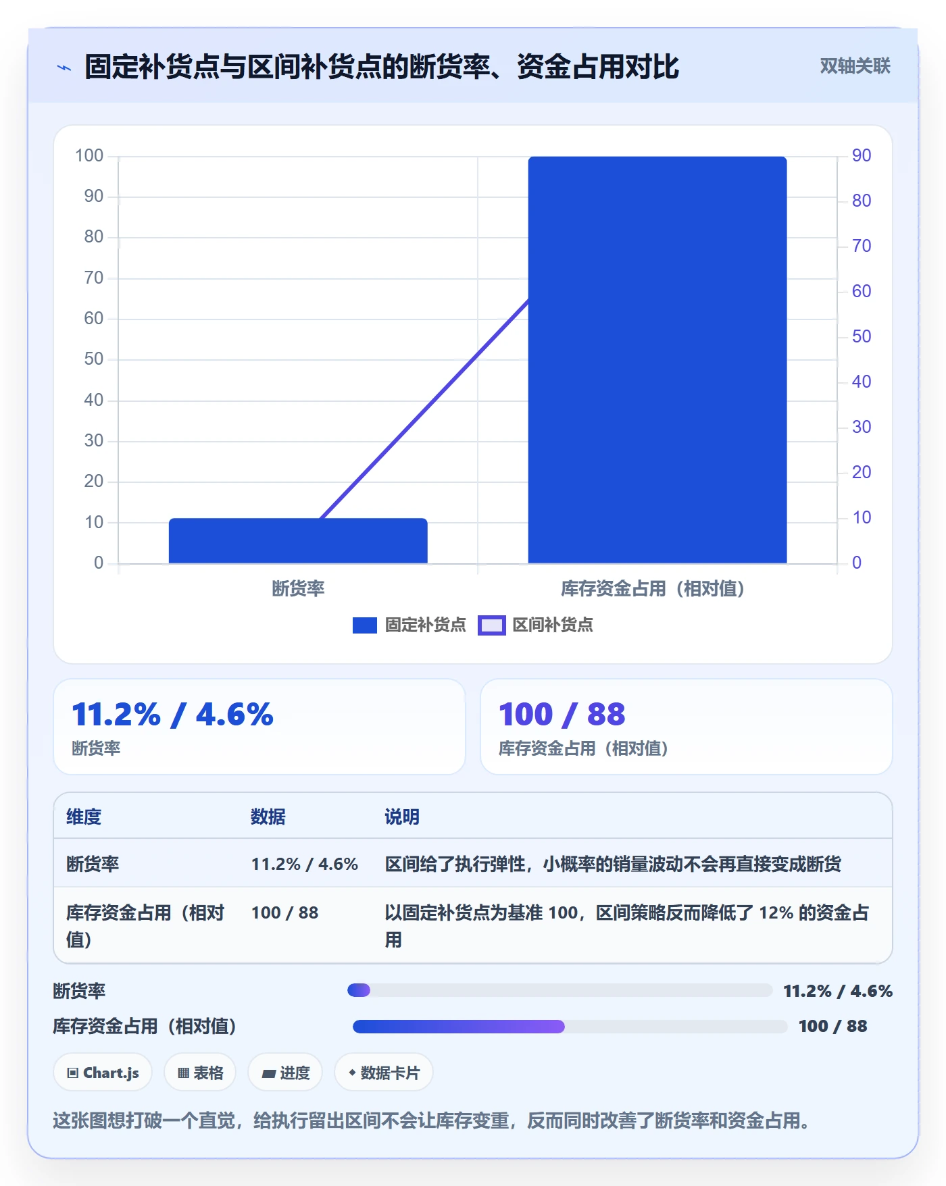Click the 区间补货点 legend label

tap(553, 625)
